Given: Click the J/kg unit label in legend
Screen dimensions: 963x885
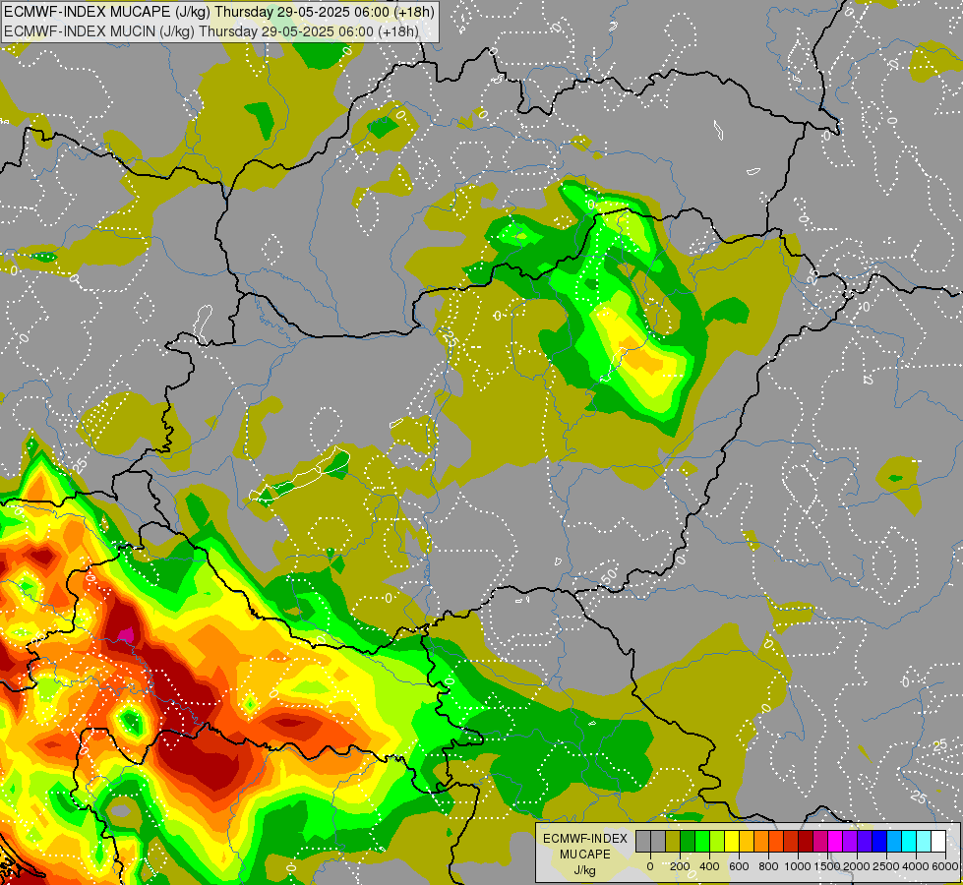Looking at the screenshot, I should tap(584, 870).
